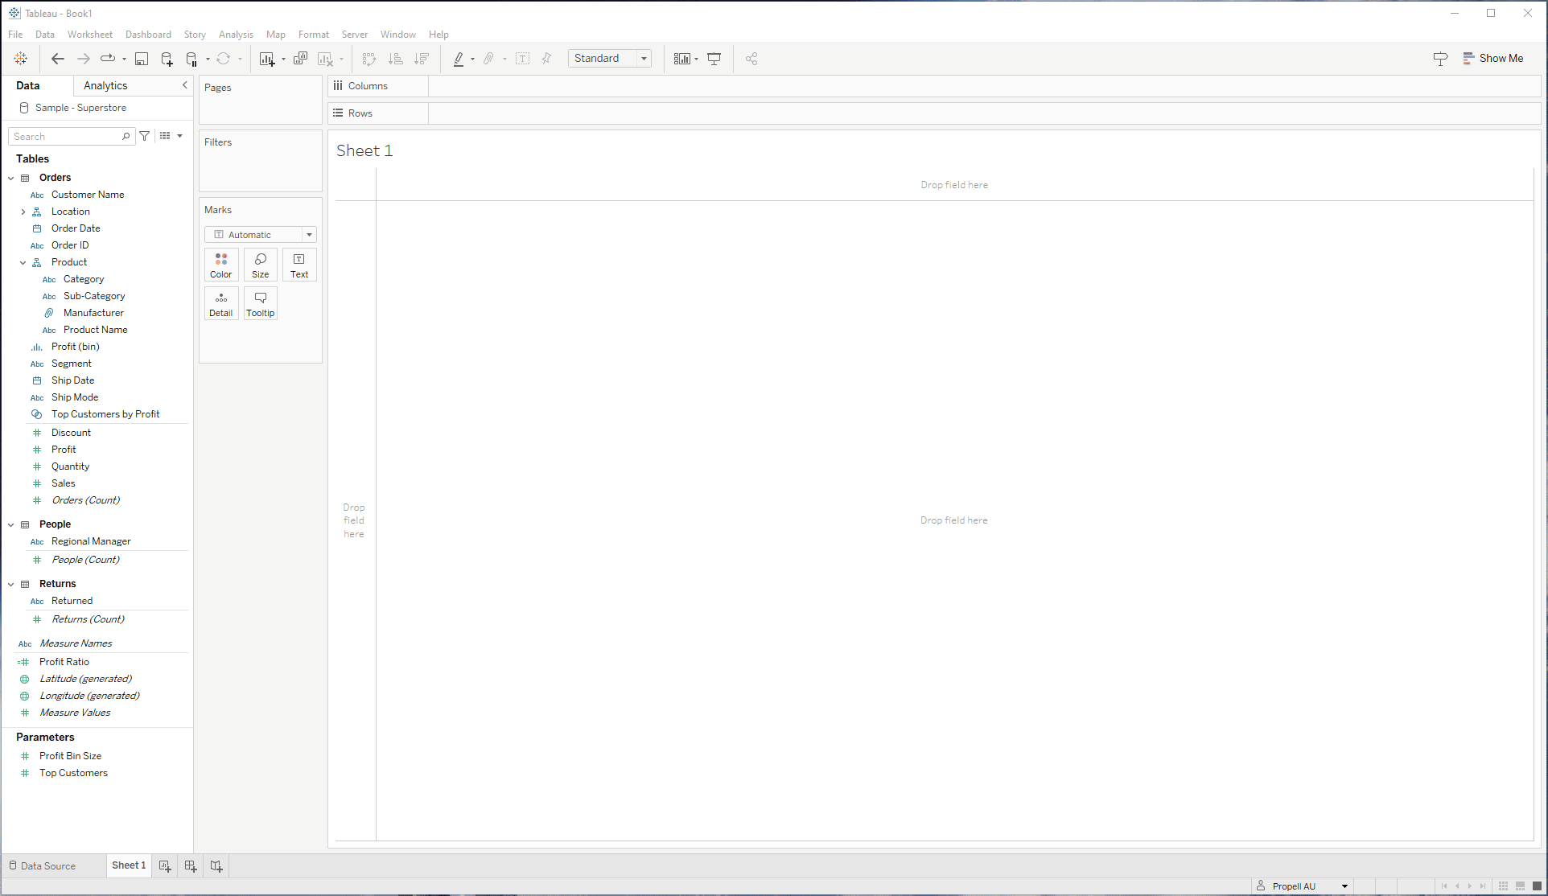Open the Color marks card
The width and height of the screenshot is (1548, 896).
point(220,265)
